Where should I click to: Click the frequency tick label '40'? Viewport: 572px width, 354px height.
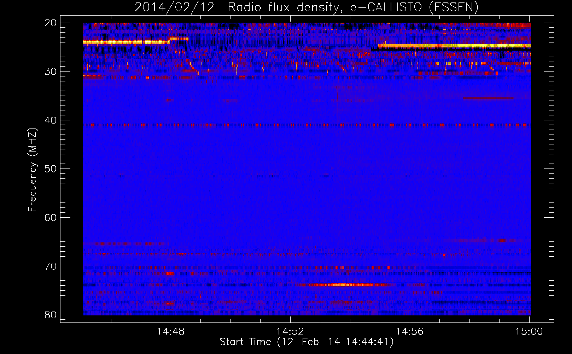51,120
